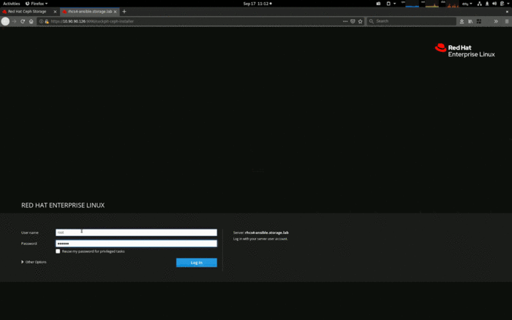Click the User name input field

click(136, 232)
